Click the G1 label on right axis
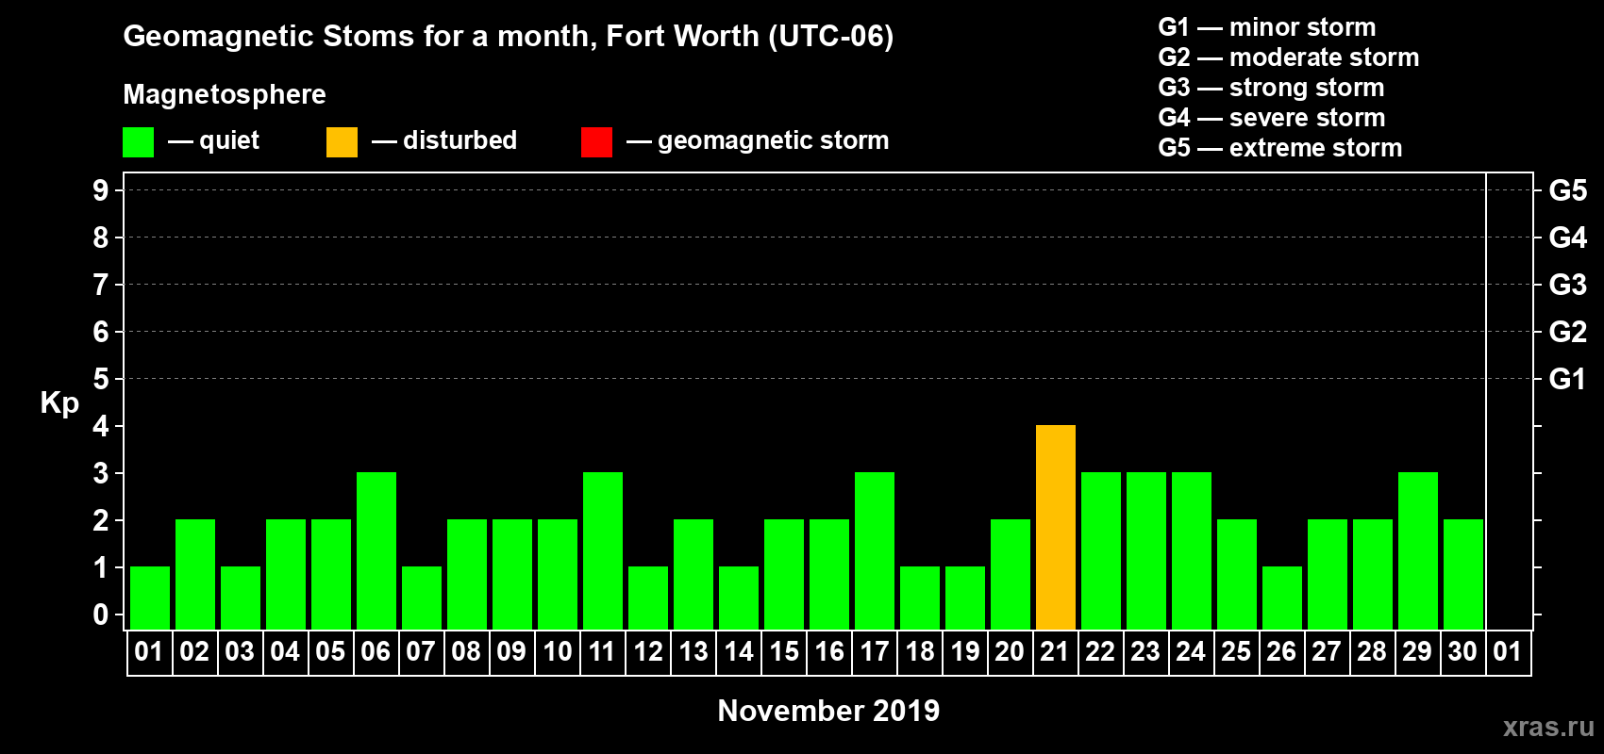1604x754 pixels. (x=1567, y=379)
